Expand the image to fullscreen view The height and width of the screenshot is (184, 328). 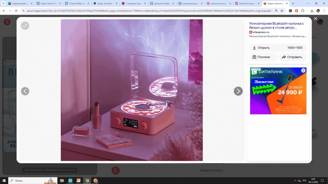(x=25, y=26)
